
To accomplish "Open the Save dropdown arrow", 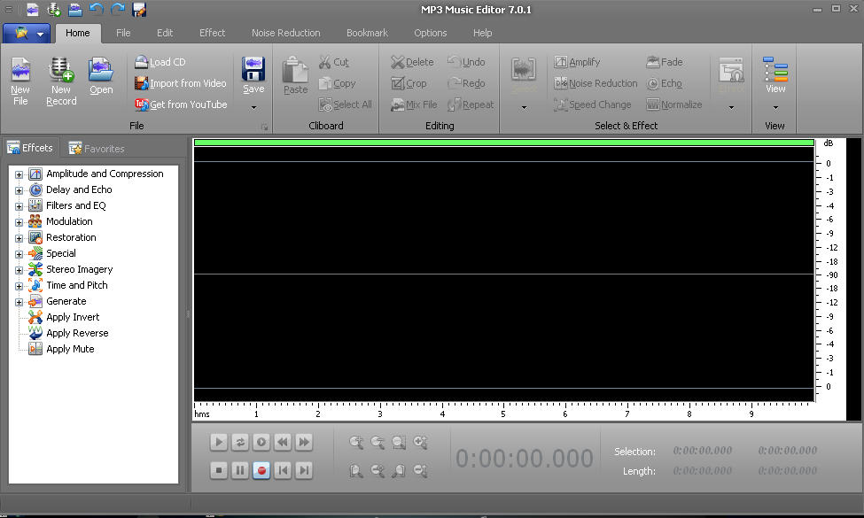I will [254, 107].
